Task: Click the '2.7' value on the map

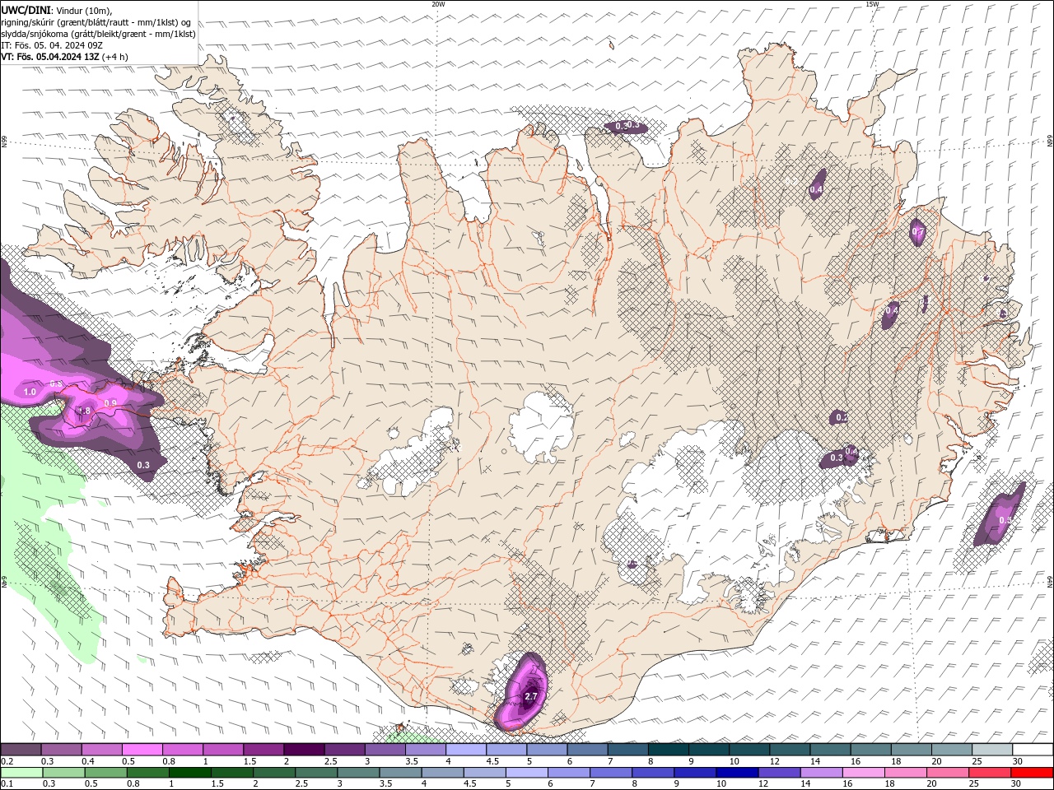Action: [x=531, y=696]
